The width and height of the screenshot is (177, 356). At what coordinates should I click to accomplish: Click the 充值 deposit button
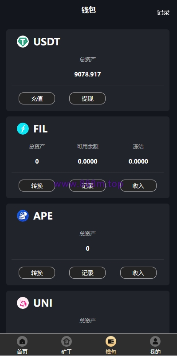pos(37,99)
